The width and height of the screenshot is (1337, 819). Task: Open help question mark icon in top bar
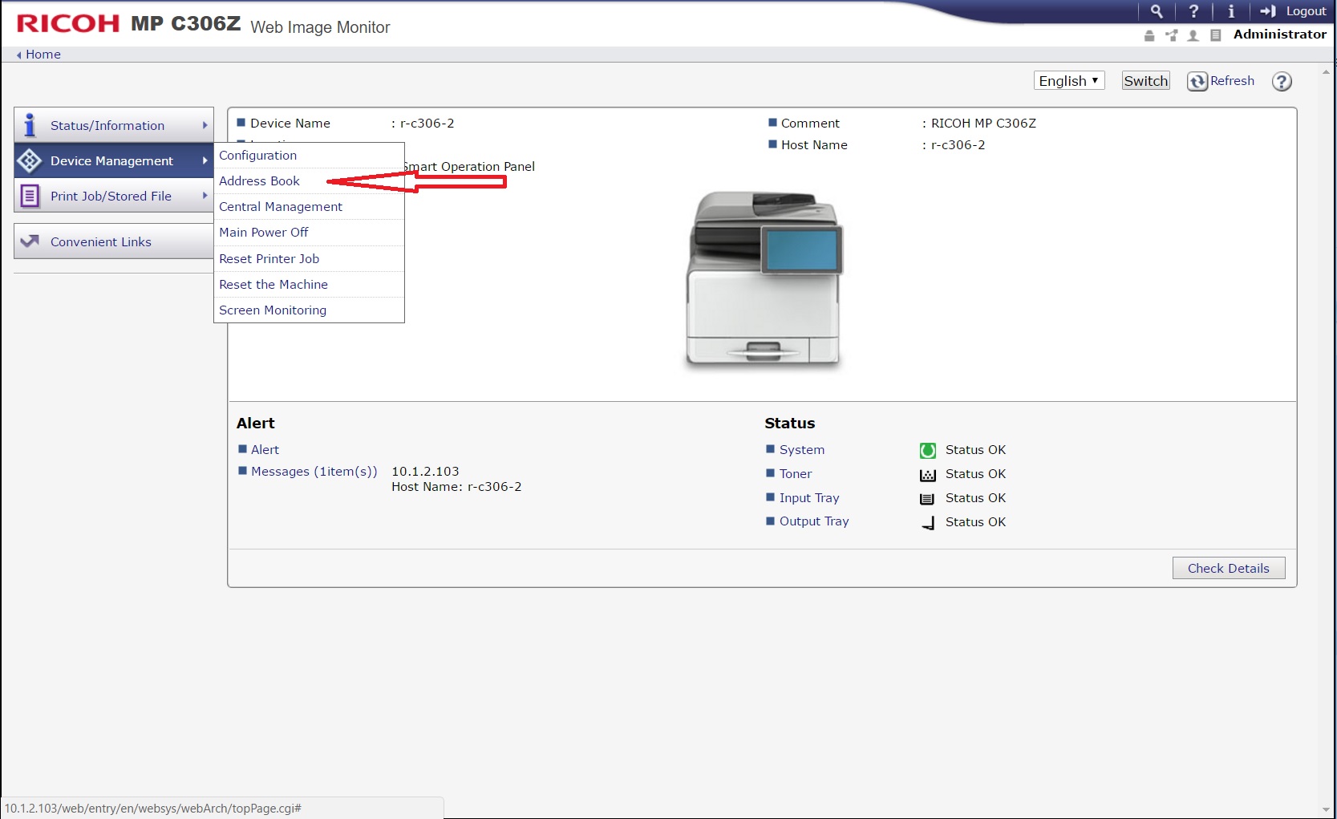(1193, 11)
